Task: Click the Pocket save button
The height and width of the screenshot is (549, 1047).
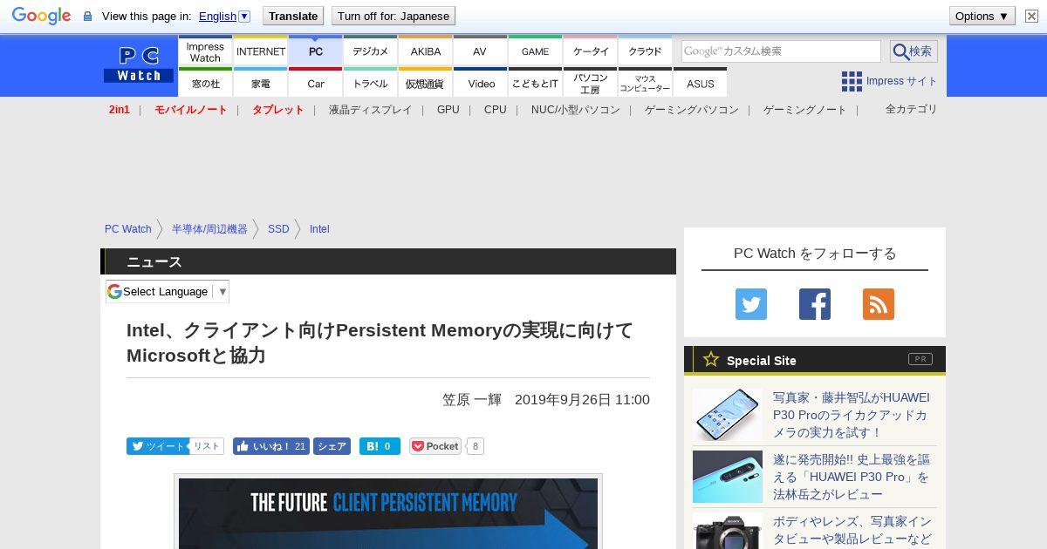Action: [x=435, y=446]
